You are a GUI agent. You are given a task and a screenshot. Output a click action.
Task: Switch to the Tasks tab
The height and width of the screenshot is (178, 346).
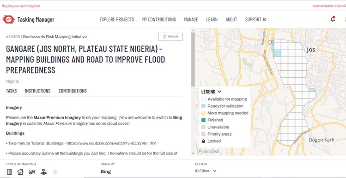click(x=11, y=91)
